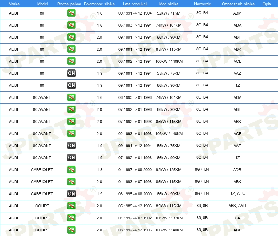
Task: Click diesel ON icon in 80 1Z 09.1991->12.1994 row
Action: pyautogui.click(x=71, y=85)
